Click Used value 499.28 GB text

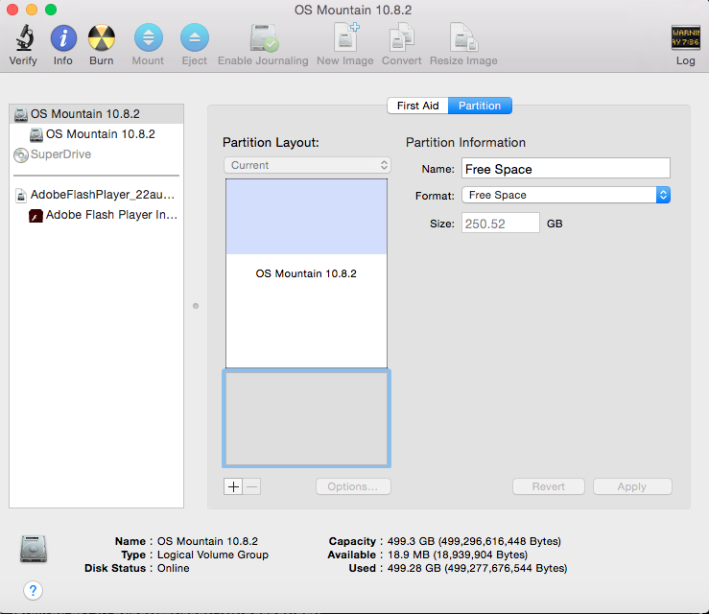pyautogui.click(x=477, y=568)
